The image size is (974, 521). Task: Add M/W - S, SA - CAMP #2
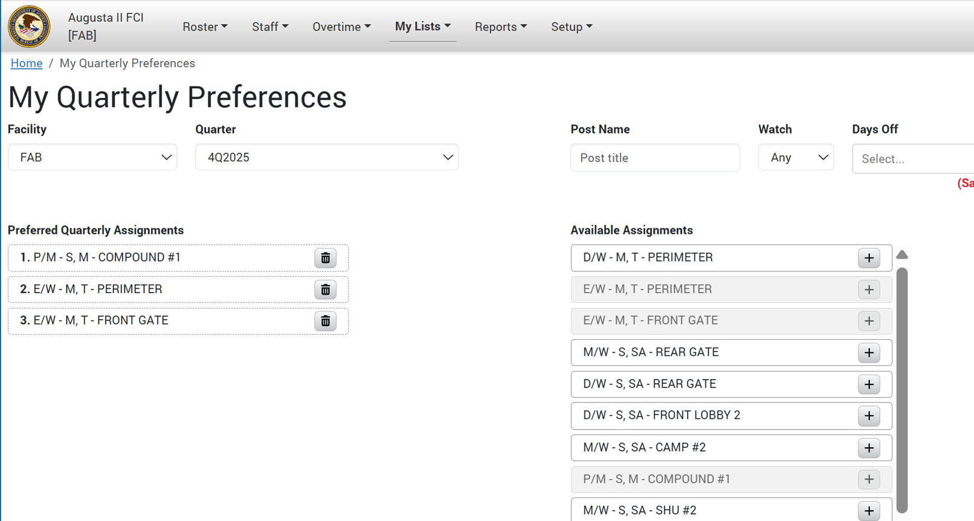point(869,448)
